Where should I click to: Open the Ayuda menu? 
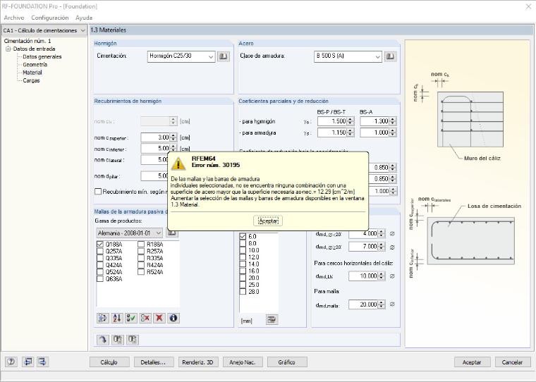(84, 18)
